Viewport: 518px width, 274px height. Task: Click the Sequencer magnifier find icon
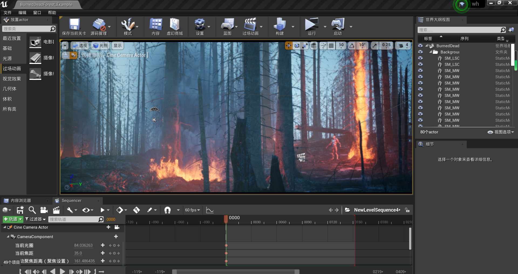(x=32, y=210)
